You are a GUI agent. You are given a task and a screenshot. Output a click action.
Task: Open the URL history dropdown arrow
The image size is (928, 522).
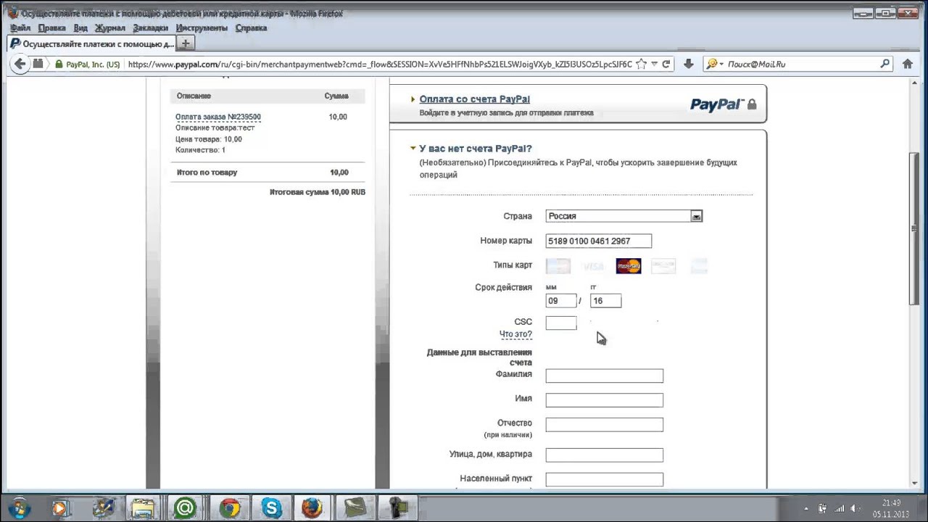coord(655,64)
